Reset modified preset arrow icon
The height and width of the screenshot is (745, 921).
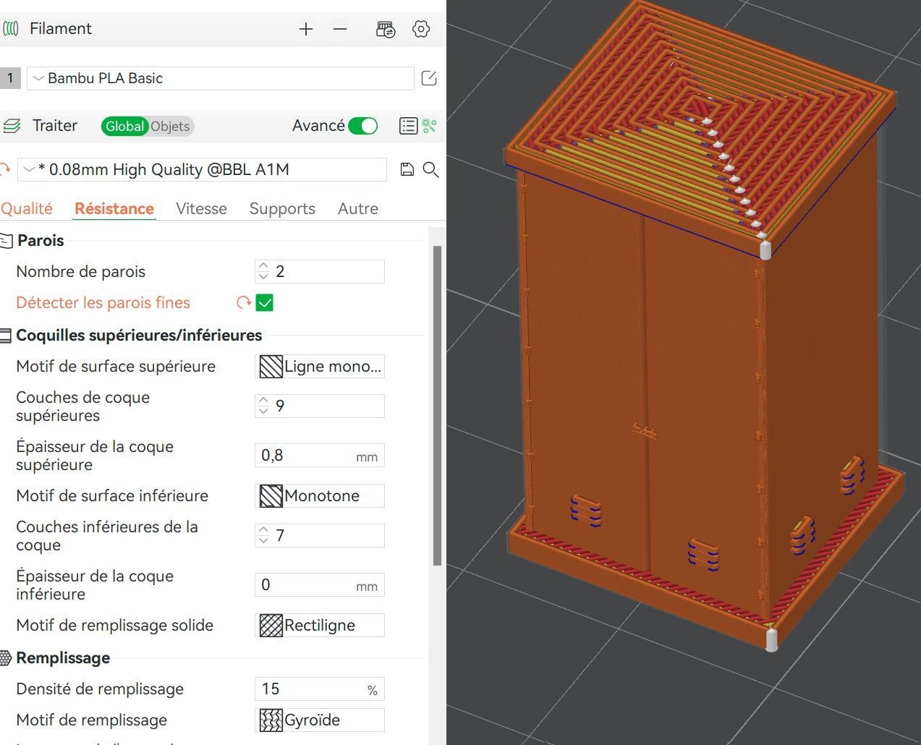pos(4,169)
